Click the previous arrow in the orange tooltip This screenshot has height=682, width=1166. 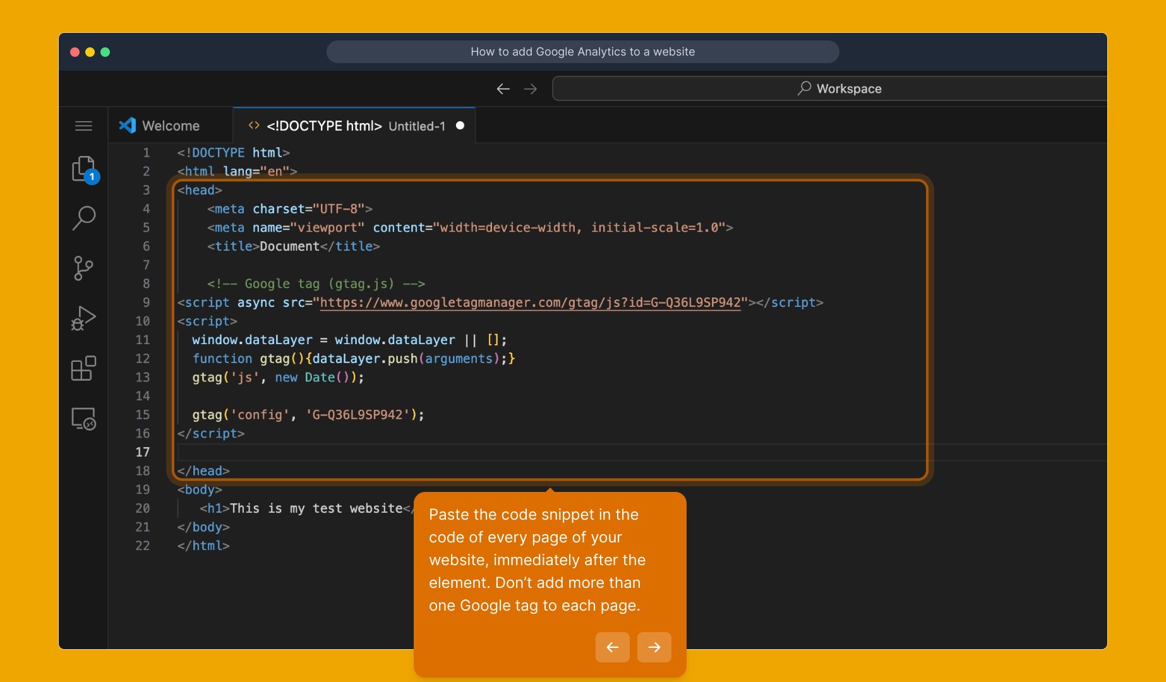click(612, 647)
